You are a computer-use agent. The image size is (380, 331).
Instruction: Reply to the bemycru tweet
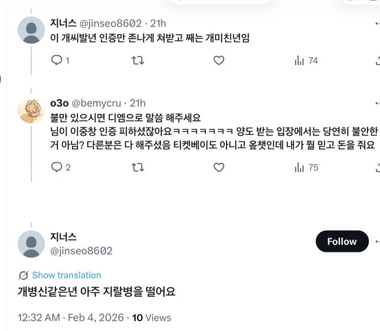[x=57, y=167]
